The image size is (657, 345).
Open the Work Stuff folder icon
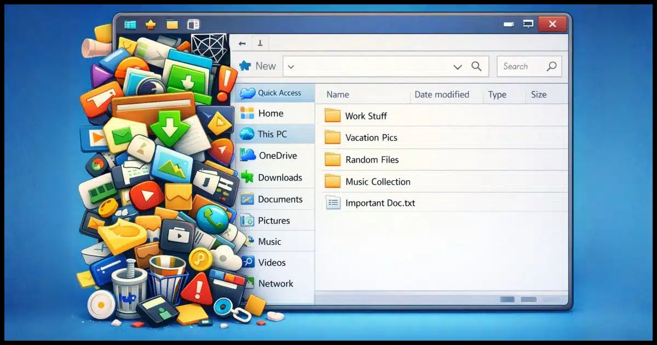[x=332, y=115]
